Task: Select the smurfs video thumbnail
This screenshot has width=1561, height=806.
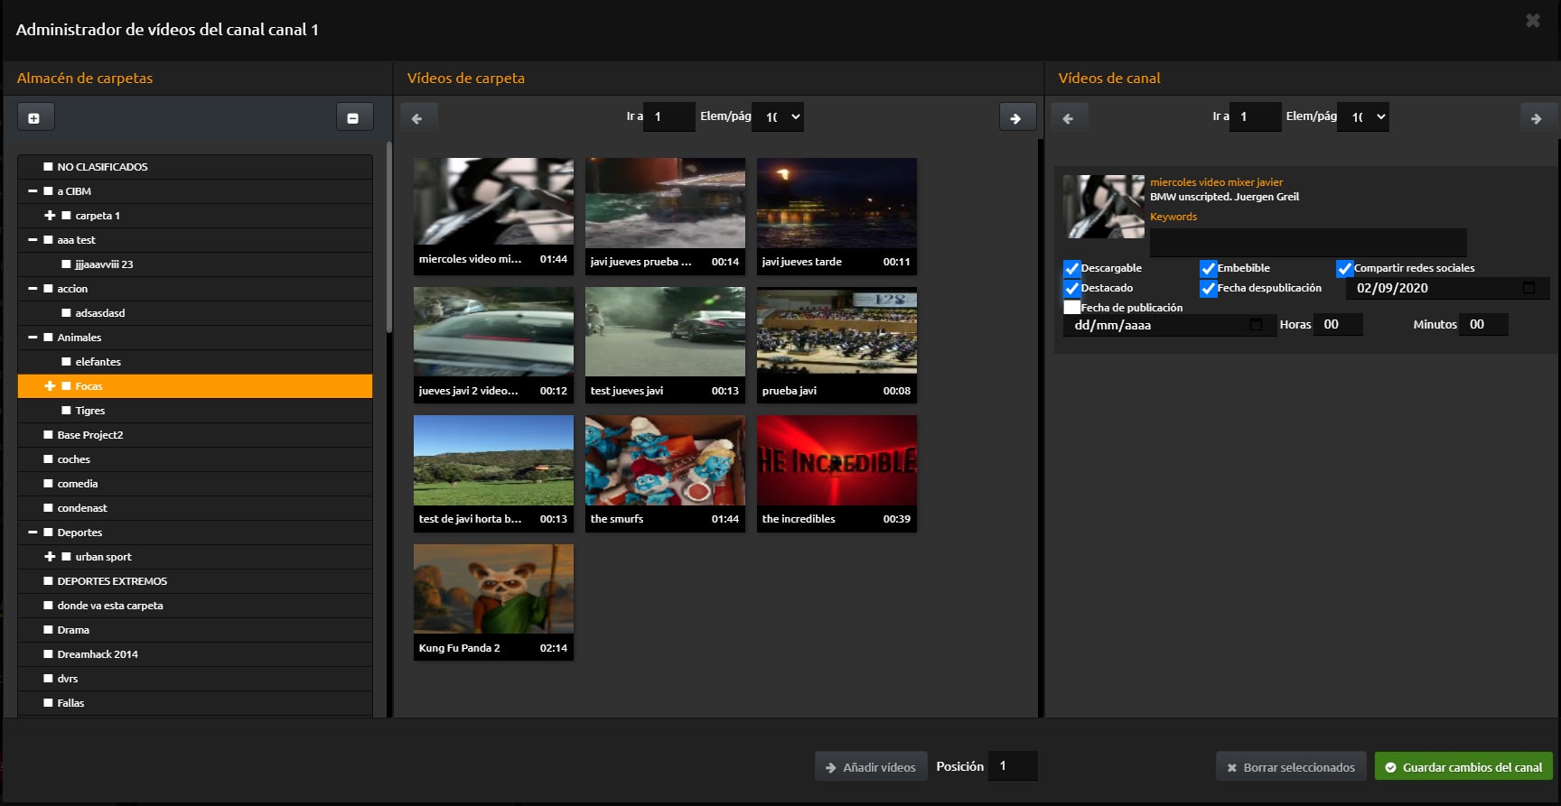Action: click(x=665, y=460)
